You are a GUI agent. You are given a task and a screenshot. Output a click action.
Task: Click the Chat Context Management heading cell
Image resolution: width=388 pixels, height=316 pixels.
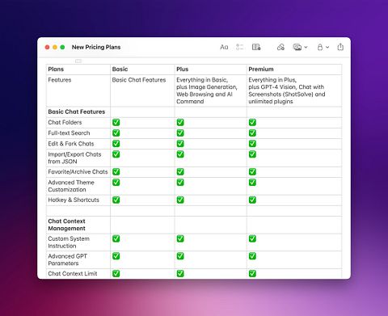pyautogui.click(x=78, y=225)
